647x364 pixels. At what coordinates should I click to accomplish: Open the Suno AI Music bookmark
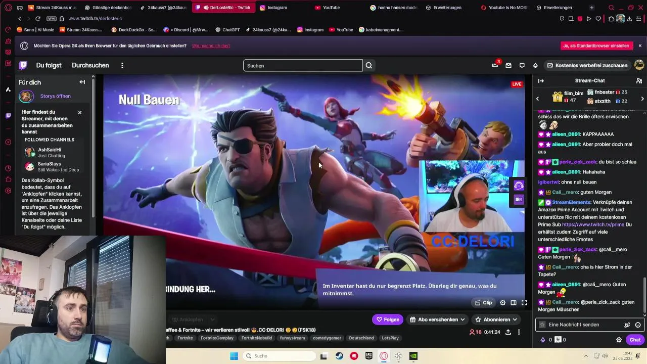tap(35, 30)
